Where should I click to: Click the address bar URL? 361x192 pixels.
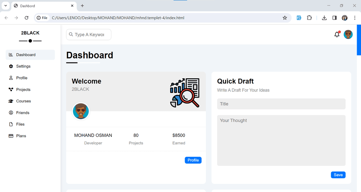[118, 18]
